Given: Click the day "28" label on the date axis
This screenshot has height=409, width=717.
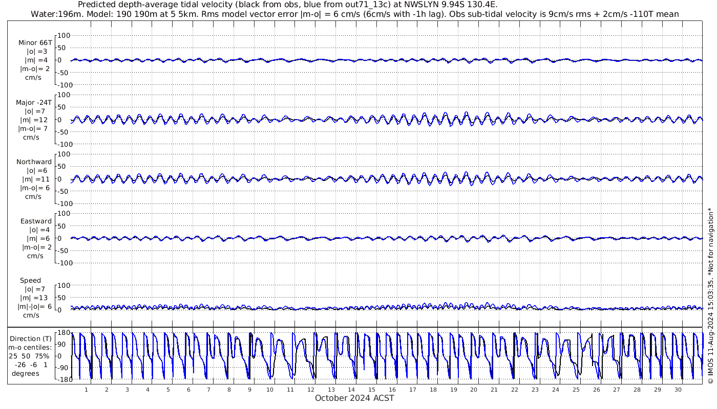Looking at the screenshot, I should [637, 390].
